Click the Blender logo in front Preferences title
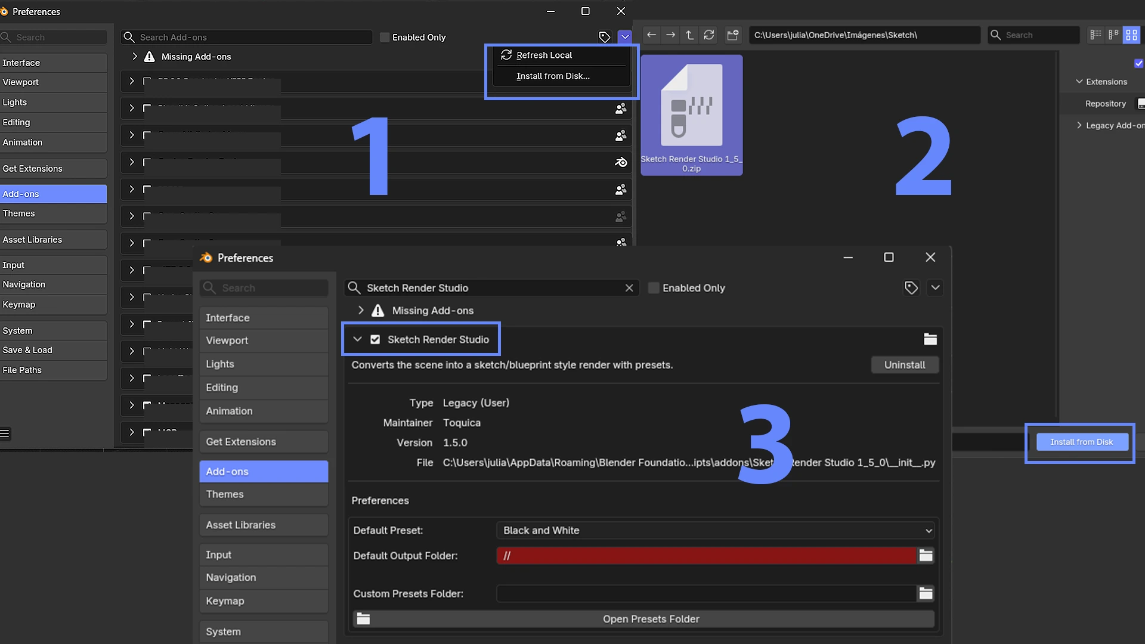Image resolution: width=1145 pixels, height=644 pixels. click(x=206, y=258)
